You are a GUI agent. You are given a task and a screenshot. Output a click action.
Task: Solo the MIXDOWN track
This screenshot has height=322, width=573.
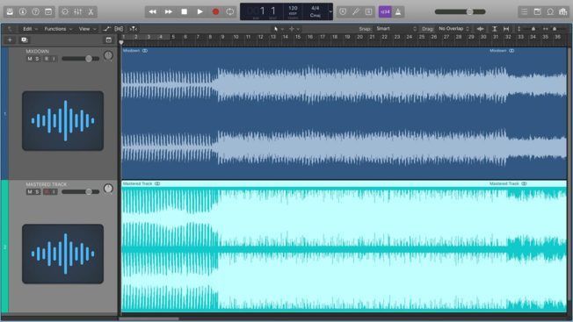coord(37,59)
